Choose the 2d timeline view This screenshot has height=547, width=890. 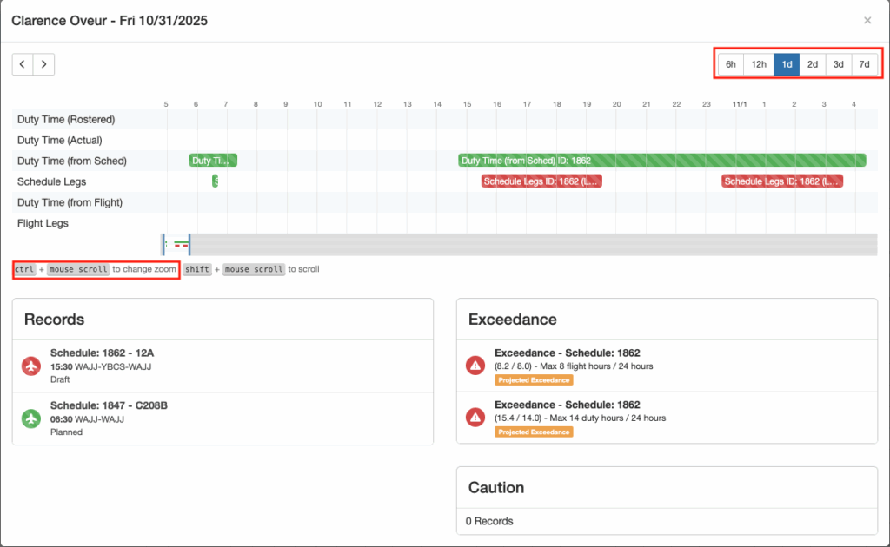[813, 64]
